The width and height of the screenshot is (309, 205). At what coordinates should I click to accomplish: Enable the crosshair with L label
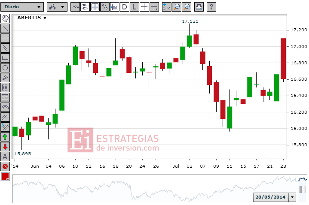[154, 7]
